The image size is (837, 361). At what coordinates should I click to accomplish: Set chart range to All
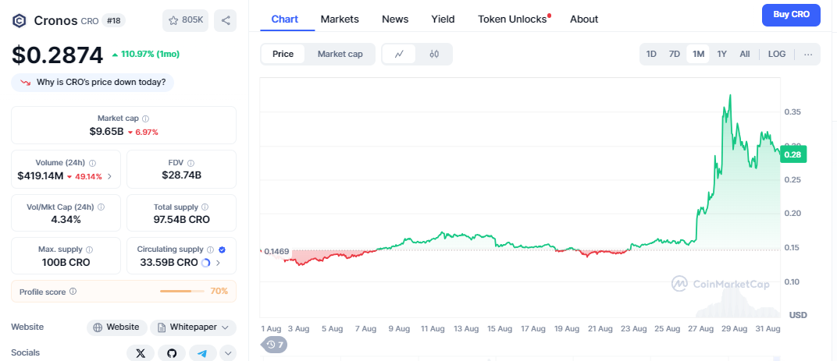(x=745, y=54)
